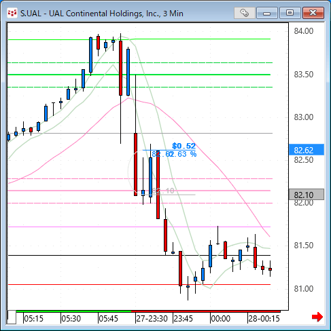Select the $0.52 measurement label
This screenshot has width=331, height=331.
coord(184,146)
